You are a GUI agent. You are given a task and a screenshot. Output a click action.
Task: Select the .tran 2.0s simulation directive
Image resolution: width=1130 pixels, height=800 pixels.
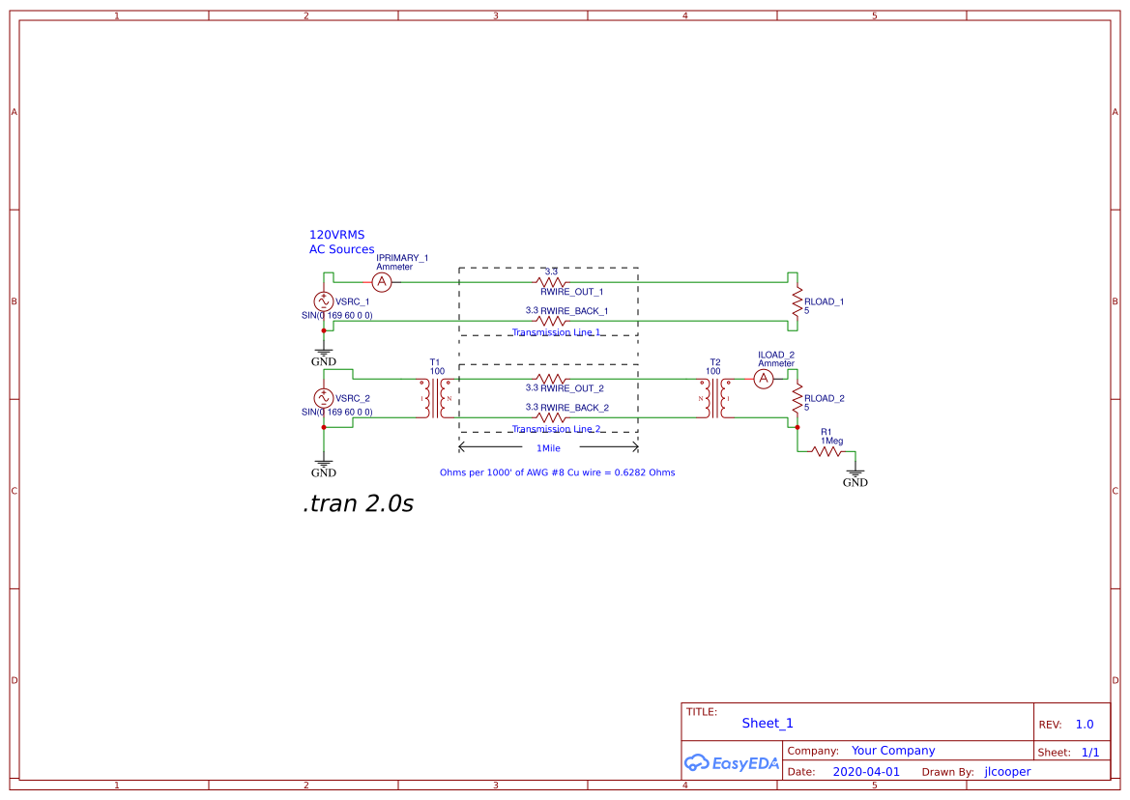click(x=357, y=502)
